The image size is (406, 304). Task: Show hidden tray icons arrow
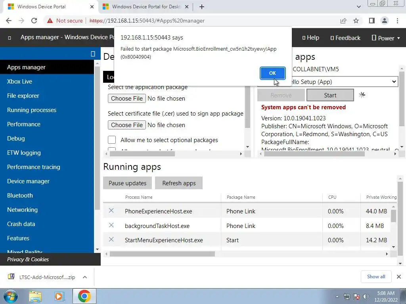(x=337, y=296)
